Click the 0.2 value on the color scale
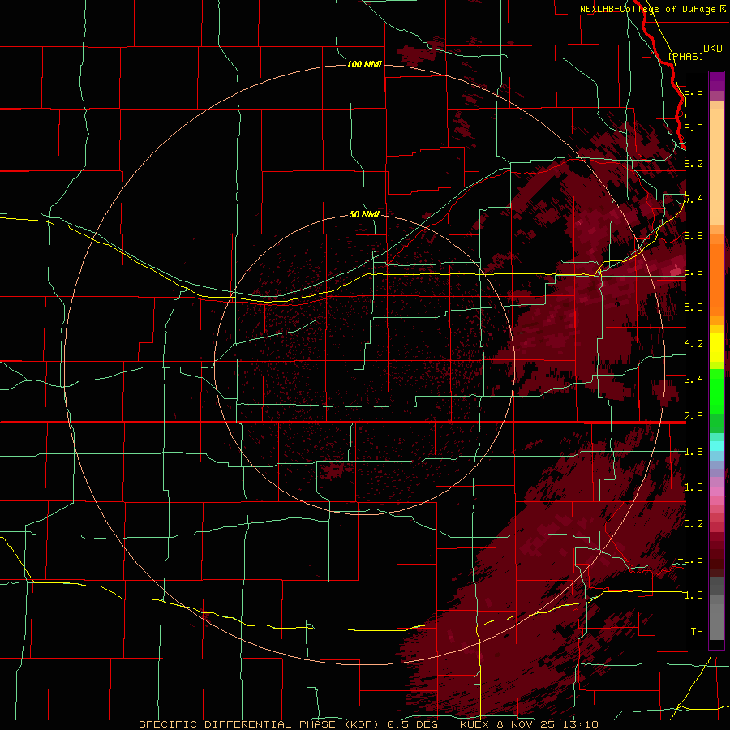Viewport: 730px width, 730px height. [693, 523]
